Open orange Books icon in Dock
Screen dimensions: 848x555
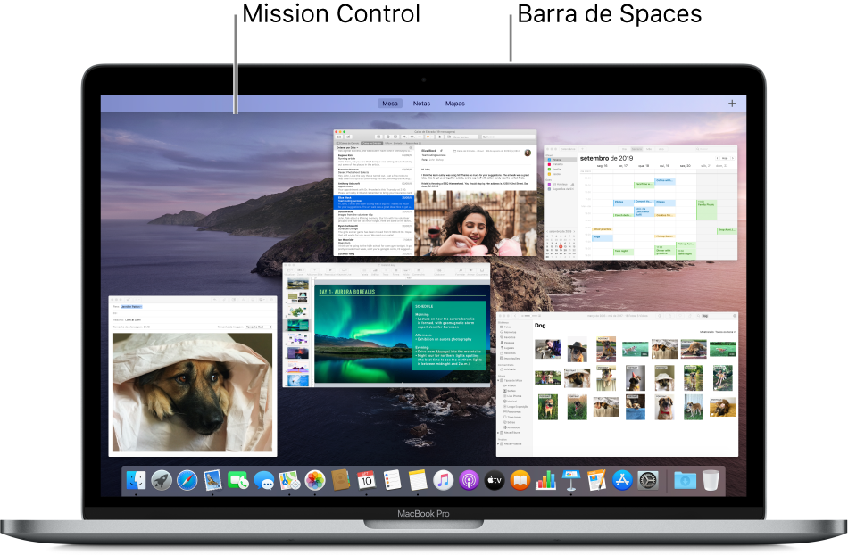pyautogui.click(x=520, y=480)
